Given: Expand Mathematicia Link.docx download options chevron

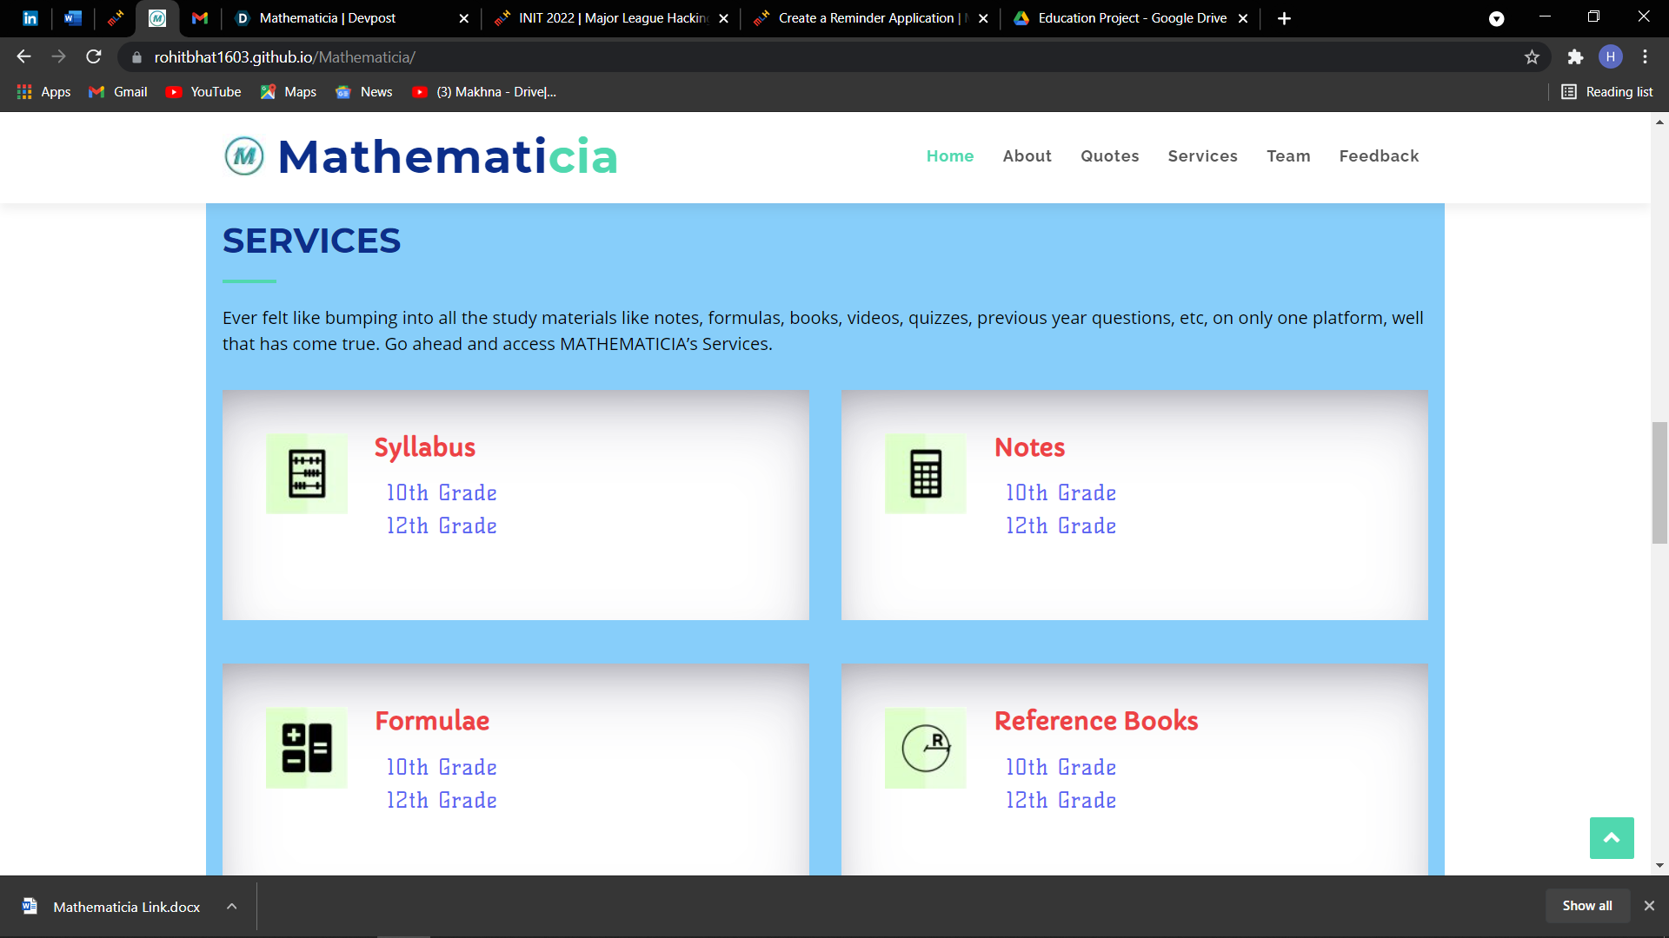Looking at the screenshot, I should tap(232, 907).
